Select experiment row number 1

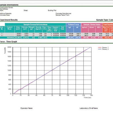(2, 34)
